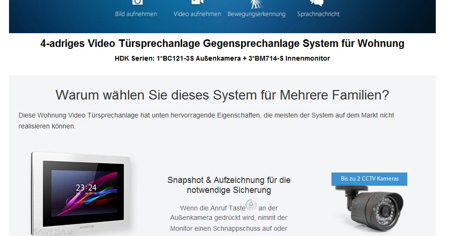
Task: Click the "Snapshot & Aufzeichnung für die notwendige Sicherung" heading
Action: tap(229, 185)
